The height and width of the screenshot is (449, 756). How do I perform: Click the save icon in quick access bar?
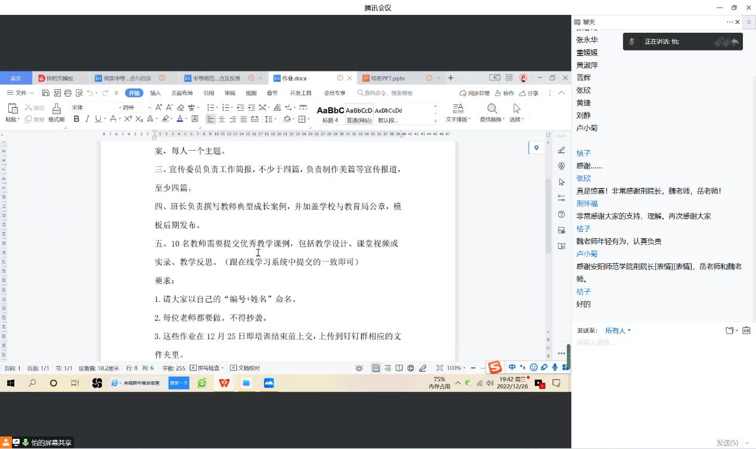click(x=46, y=93)
